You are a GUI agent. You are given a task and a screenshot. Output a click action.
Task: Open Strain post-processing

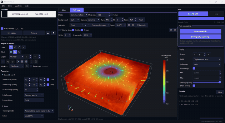coord(201,37)
